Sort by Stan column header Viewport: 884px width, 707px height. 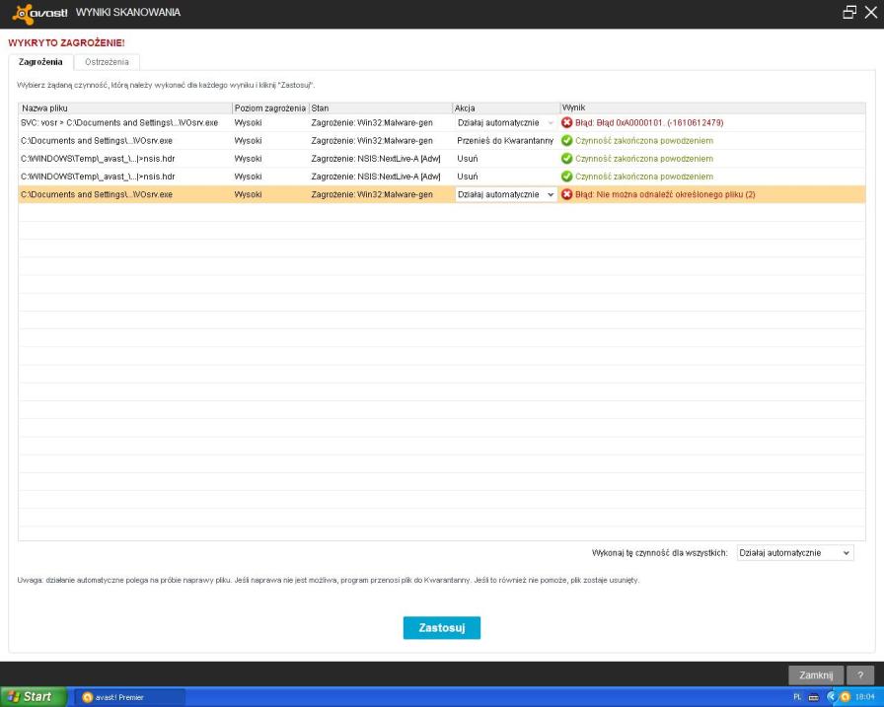(x=381, y=108)
